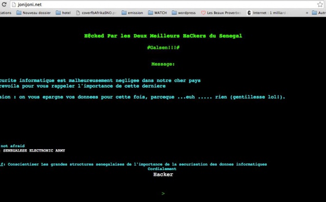Viewport: 326px width, 202px height.
Task: Click the Conscientiser Les grandes structures line
Action: [133, 164]
